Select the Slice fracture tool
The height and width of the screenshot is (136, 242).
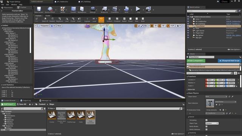137,20
